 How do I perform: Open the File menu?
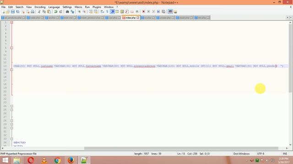click(3, 7)
